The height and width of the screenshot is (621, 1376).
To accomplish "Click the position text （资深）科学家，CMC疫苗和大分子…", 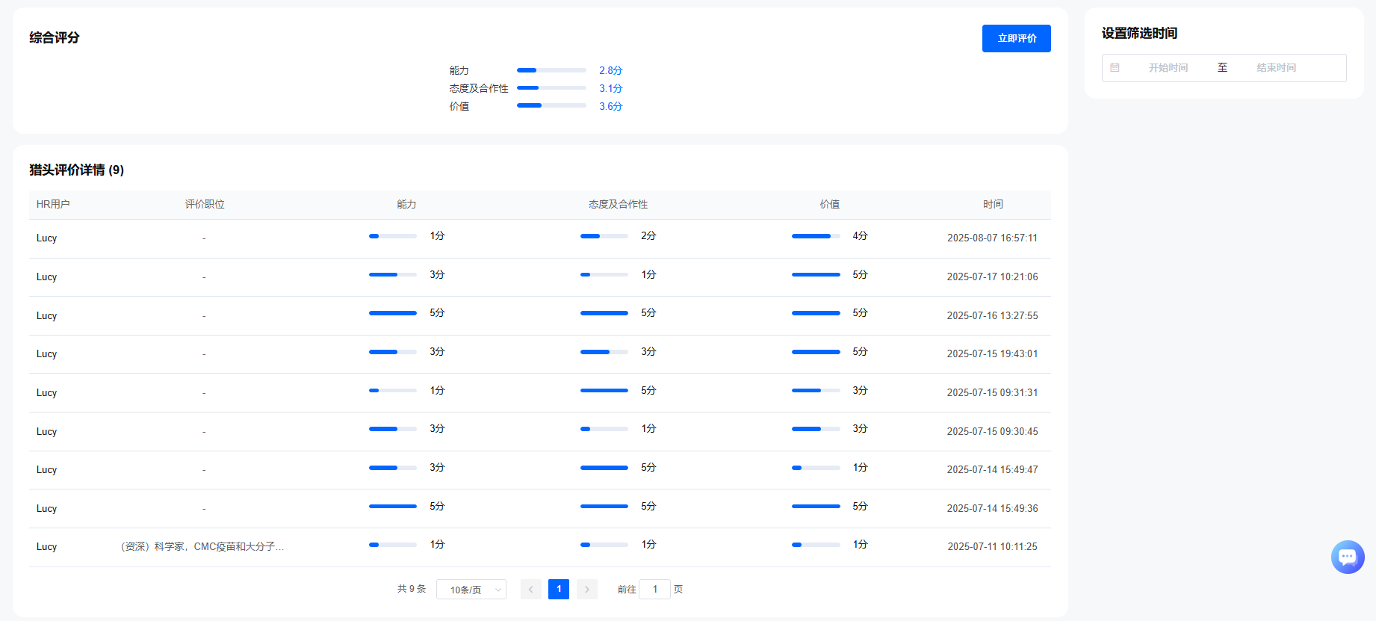I will click(x=202, y=547).
